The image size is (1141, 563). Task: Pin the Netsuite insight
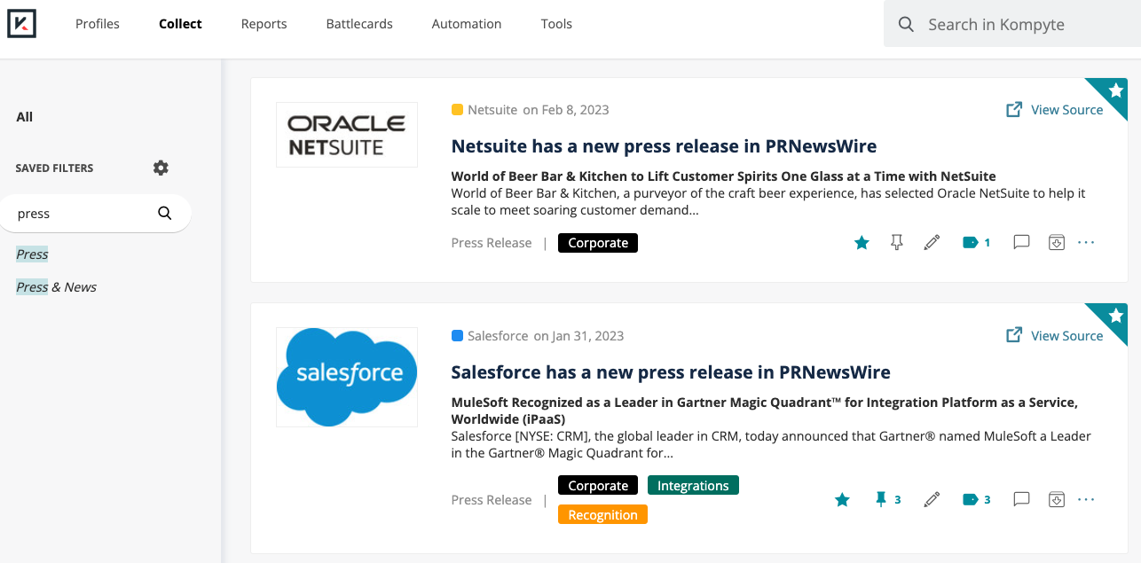897,242
